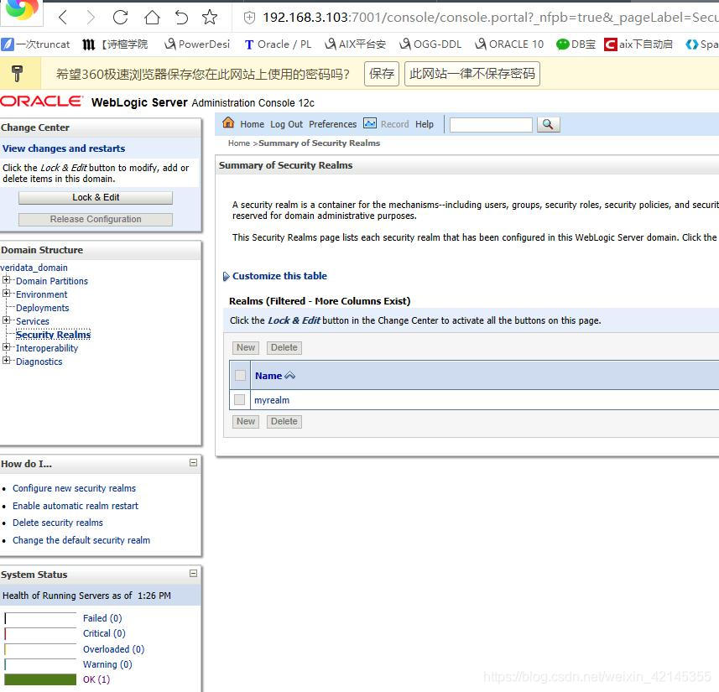
Task: Open the Oracle / PL bookmark
Action: [x=278, y=44]
